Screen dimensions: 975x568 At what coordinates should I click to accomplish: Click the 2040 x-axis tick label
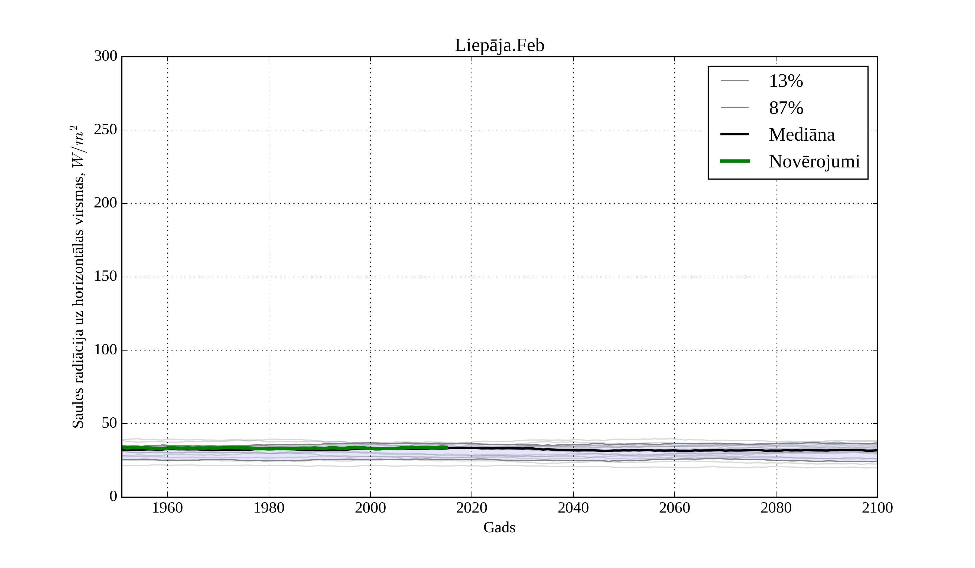coord(573,508)
